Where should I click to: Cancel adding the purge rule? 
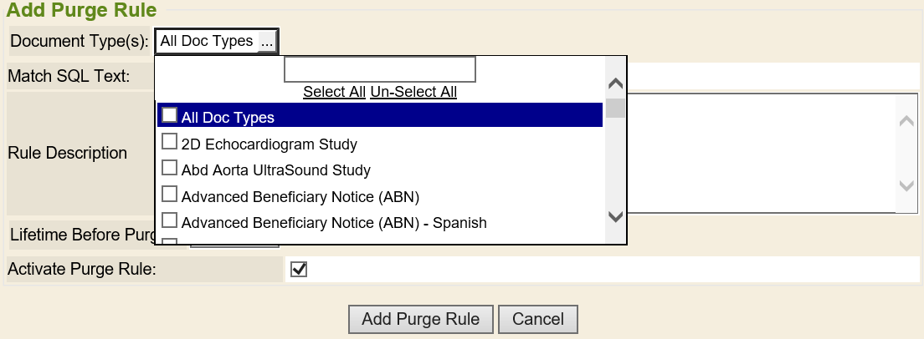(537, 319)
